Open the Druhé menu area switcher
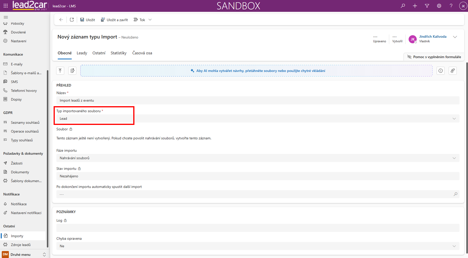This screenshot has width=468, height=258. click(24, 254)
